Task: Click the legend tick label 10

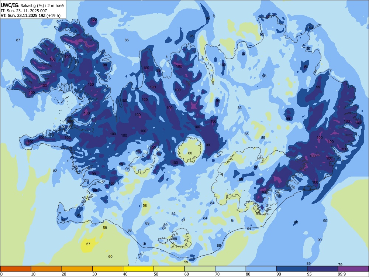Action: click(x=33, y=274)
